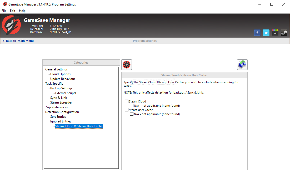Select External Scripts entry
The image size is (290, 185).
pyautogui.click(x=66, y=93)
